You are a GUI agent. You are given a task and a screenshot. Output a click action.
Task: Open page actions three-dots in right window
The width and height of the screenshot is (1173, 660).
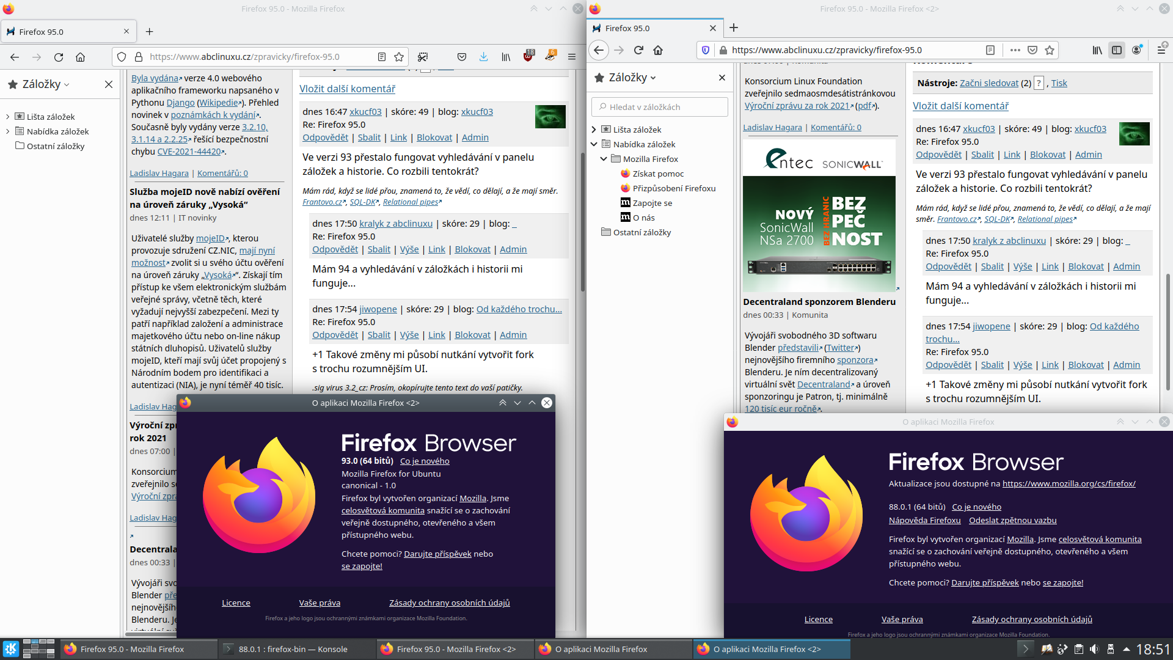pos(1015,50)
